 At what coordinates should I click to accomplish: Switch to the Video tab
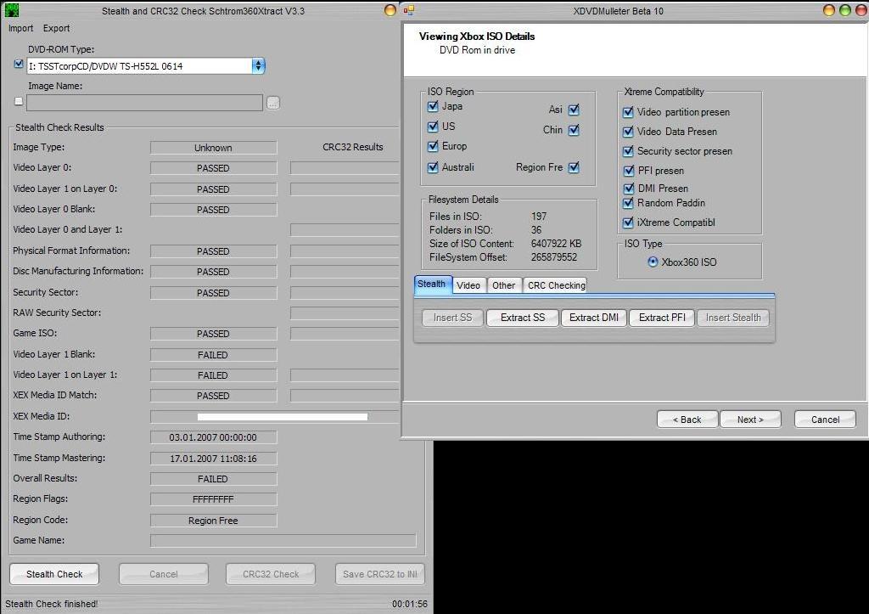click(468, 285)
